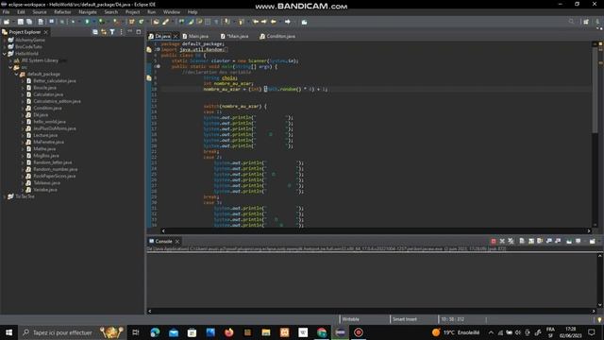Expand the JRE System Library node

tap(10, 60)
